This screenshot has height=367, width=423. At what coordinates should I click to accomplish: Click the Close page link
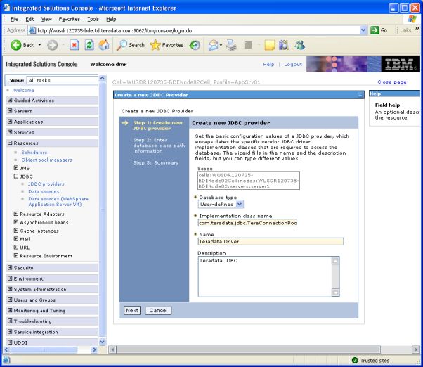point(392,82)
